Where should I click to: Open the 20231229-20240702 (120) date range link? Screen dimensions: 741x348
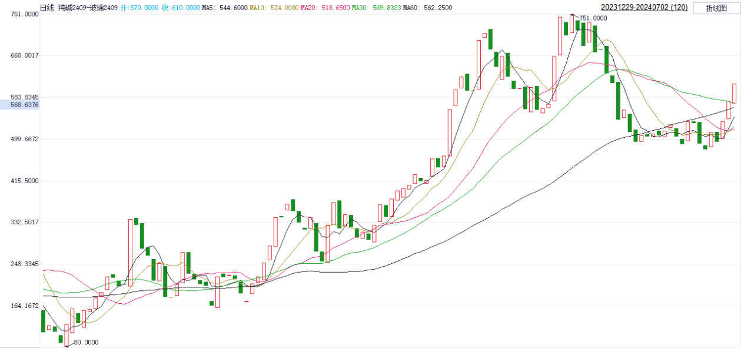(645, 8)
